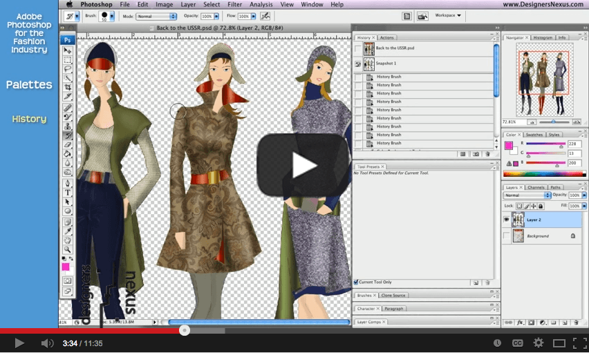Open Layers panel Fill arrow

click(584, 206)
